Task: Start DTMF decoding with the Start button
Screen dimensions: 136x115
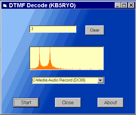Action: point(26,102)
